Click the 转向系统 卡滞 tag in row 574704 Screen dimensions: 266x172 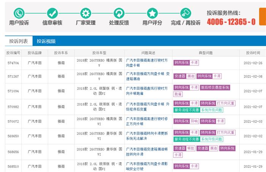coord(186,63)
